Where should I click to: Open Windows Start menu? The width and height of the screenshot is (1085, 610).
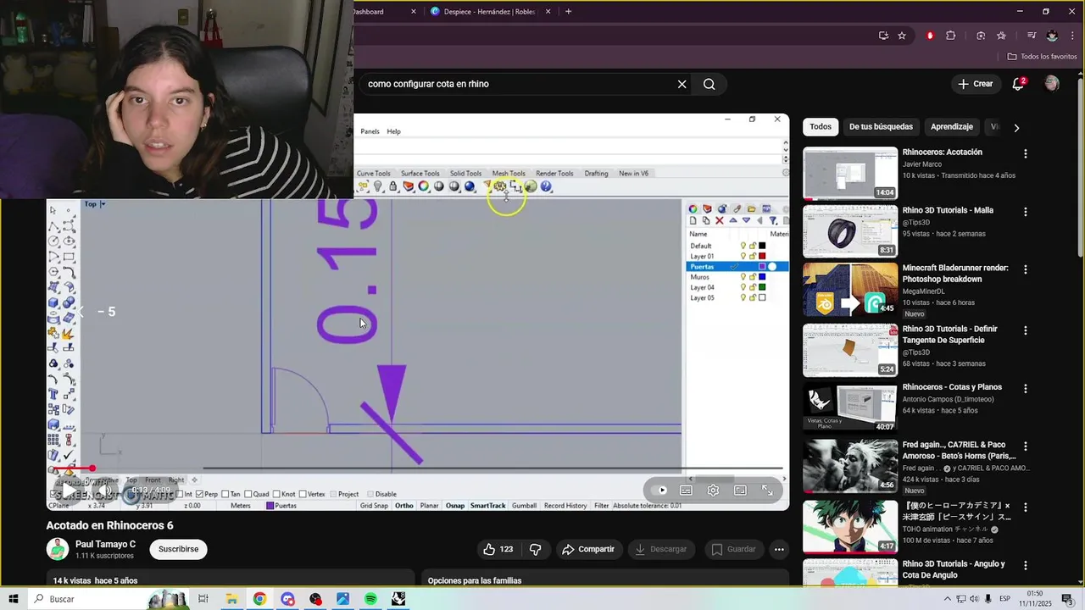[14, 599]
